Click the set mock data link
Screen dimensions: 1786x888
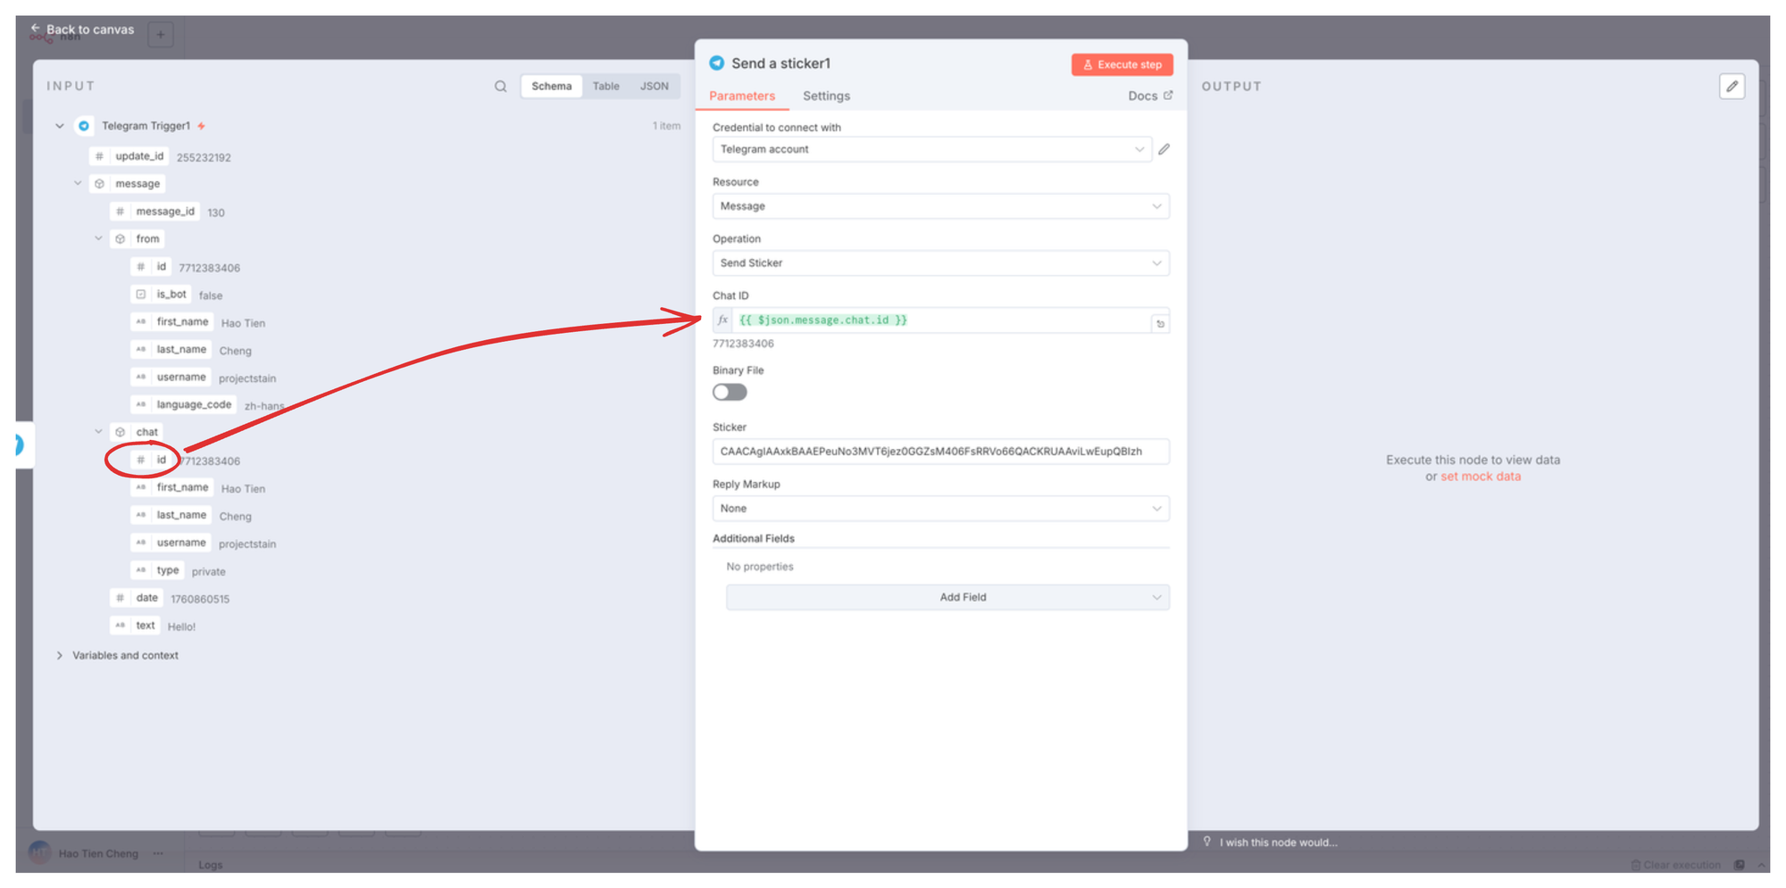[x=1480, y=477]
